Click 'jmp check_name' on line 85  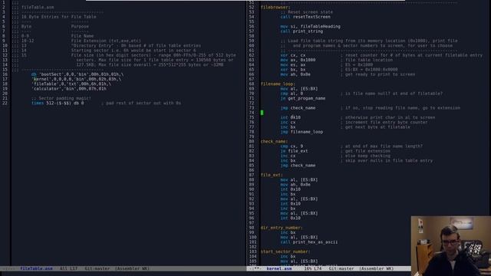tap(298, 166)
